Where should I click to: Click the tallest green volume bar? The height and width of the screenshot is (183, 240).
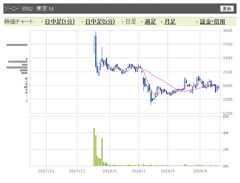point(94,147)
